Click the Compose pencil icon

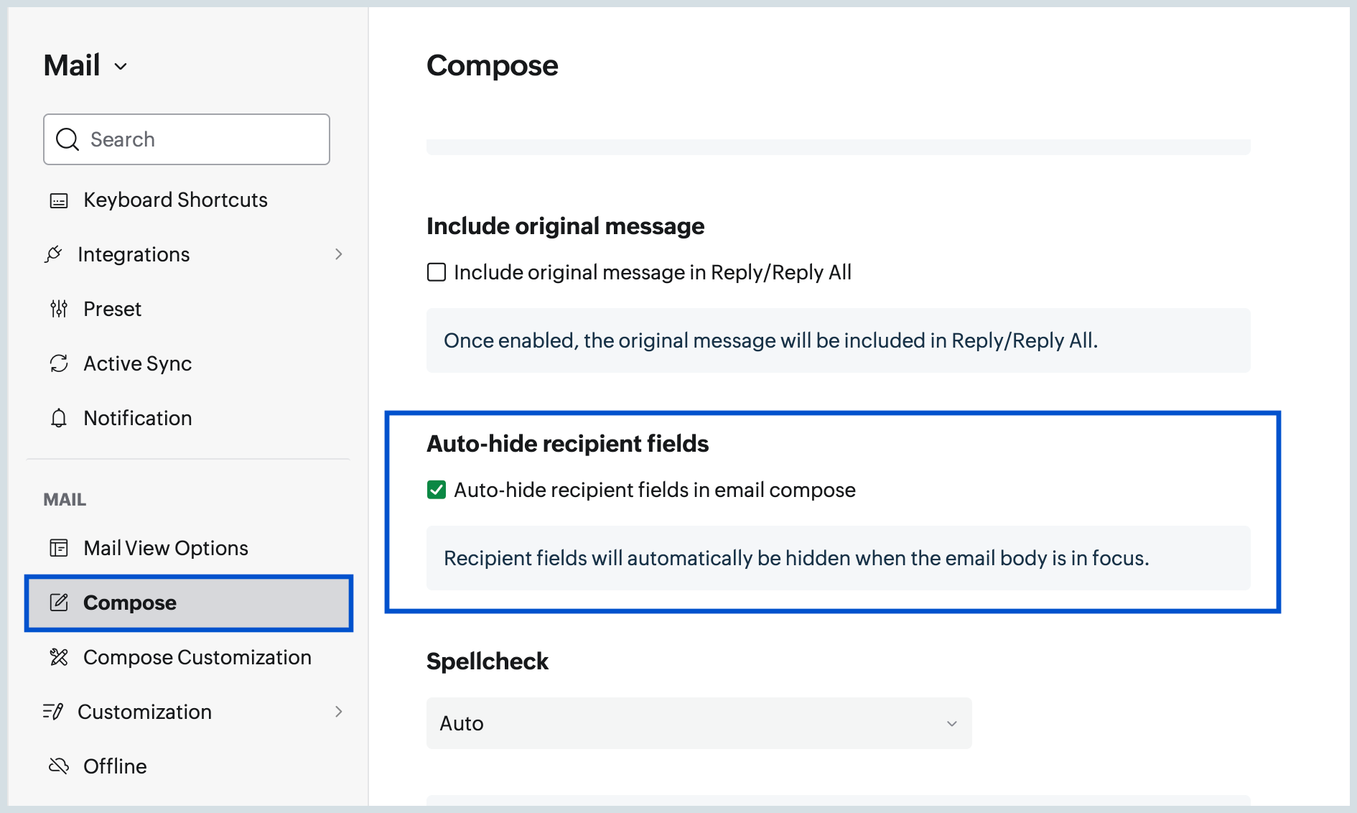click(58, 603)
